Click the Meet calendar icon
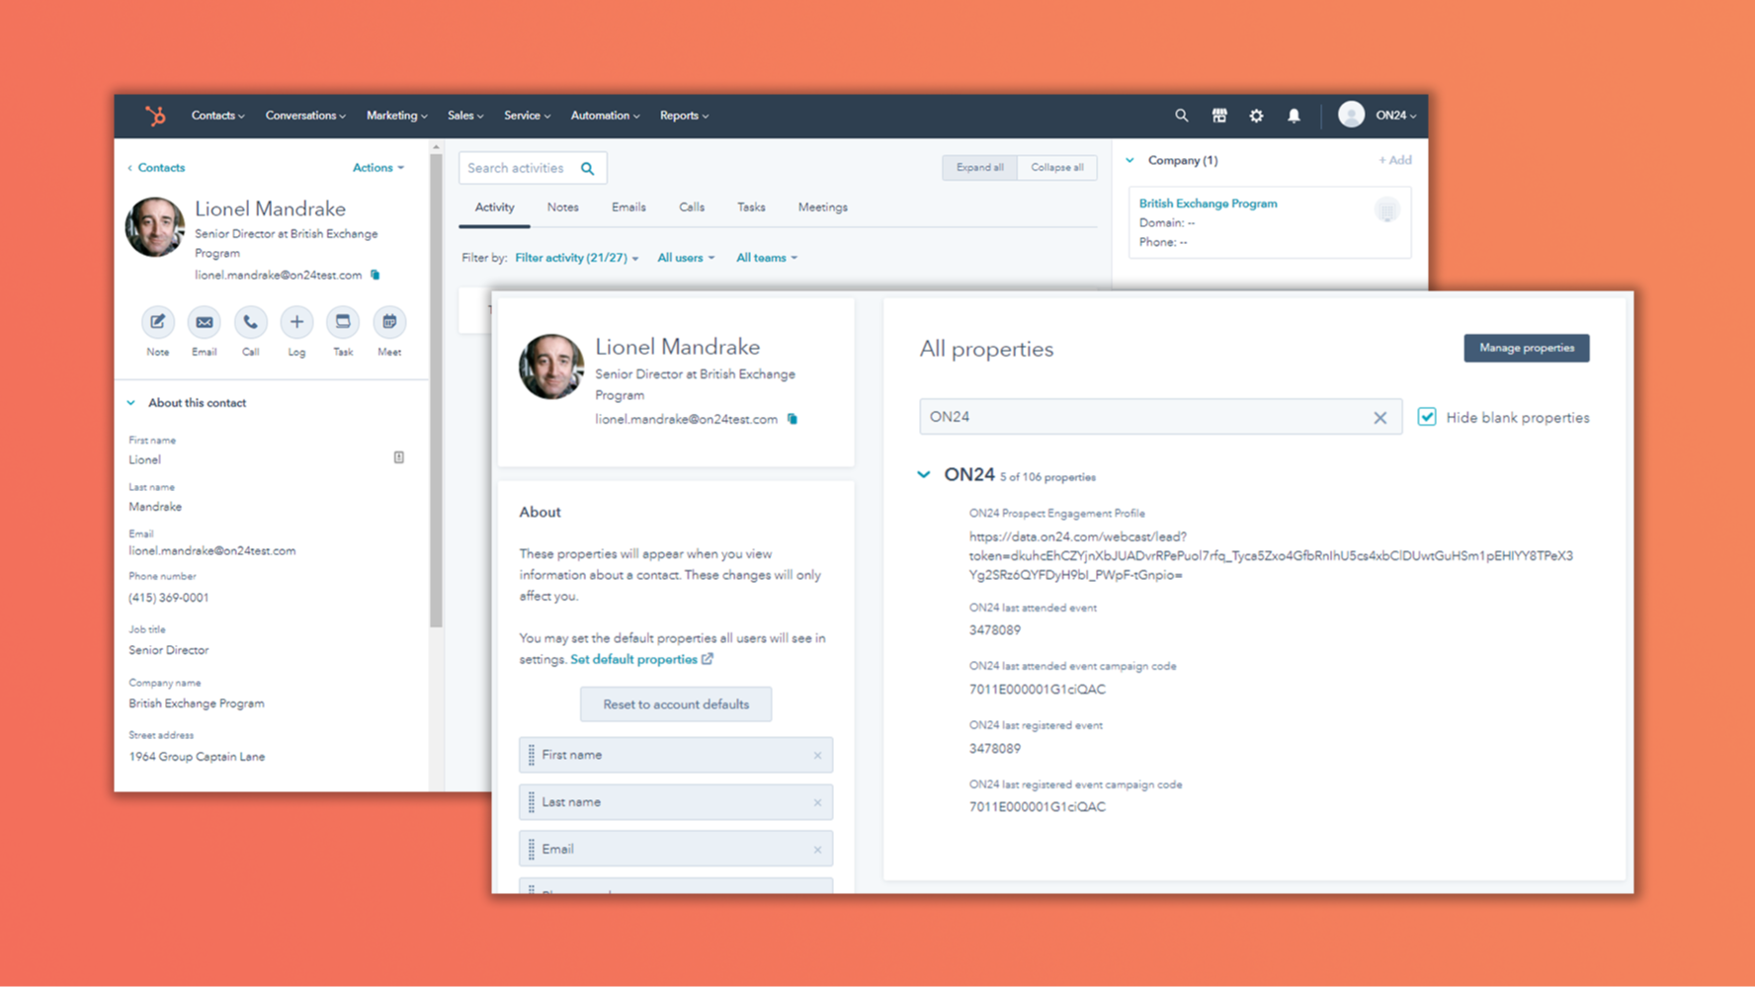 point(389,322)
